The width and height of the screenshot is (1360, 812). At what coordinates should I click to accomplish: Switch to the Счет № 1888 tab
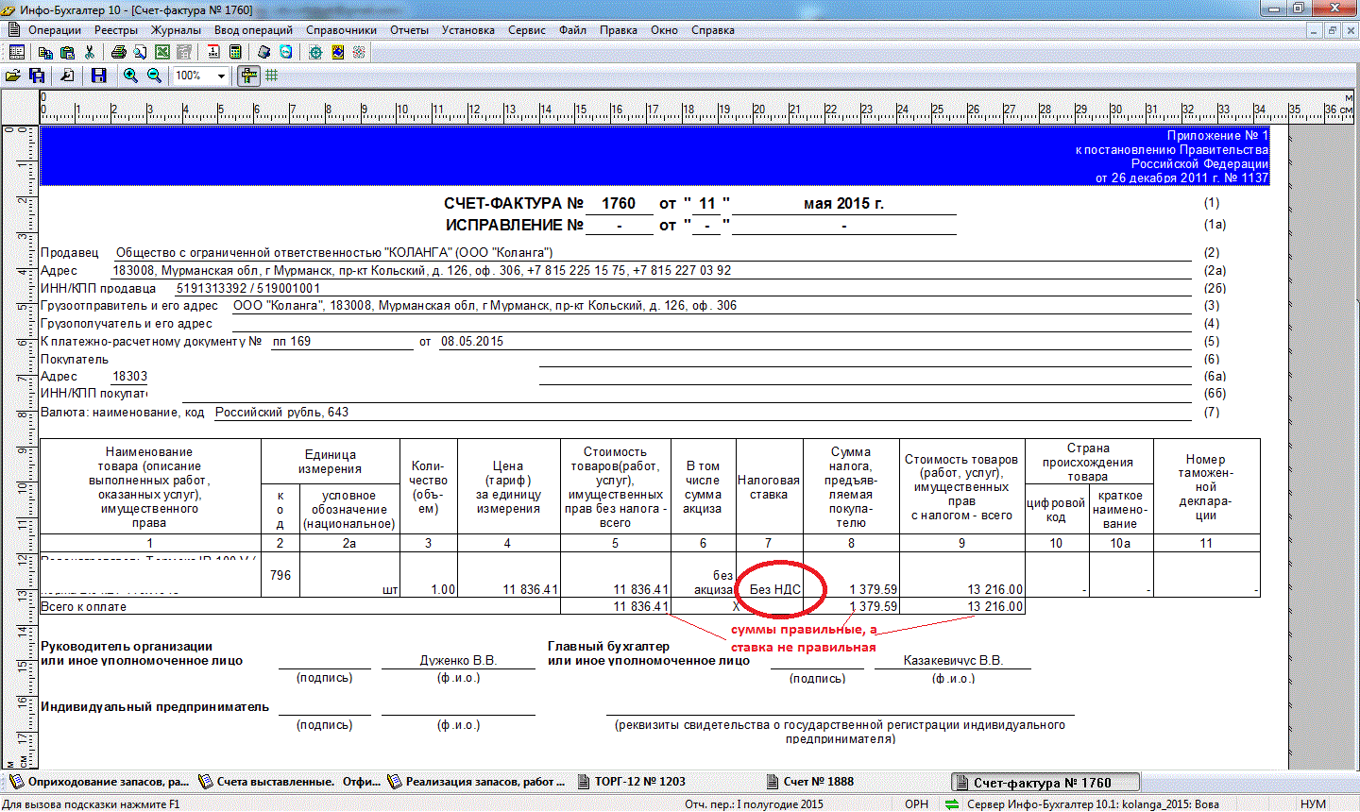pos(818,782)
